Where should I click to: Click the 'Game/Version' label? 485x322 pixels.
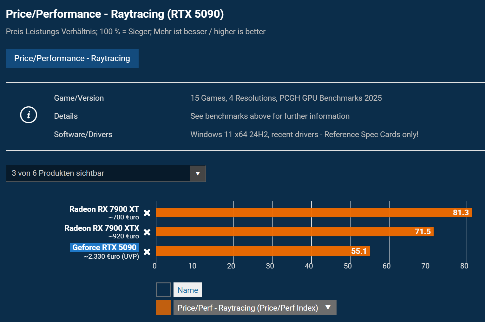(x=79, y=98)
